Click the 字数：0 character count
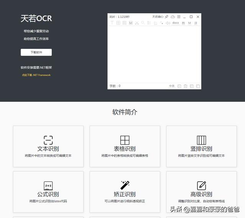The image size is (245, 218). pos(115,86)
